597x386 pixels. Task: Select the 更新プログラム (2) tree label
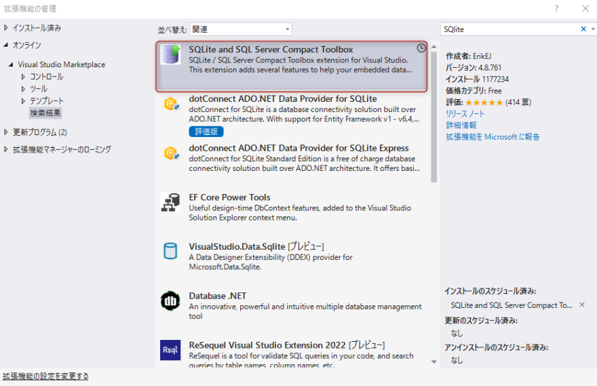[40, 132]
